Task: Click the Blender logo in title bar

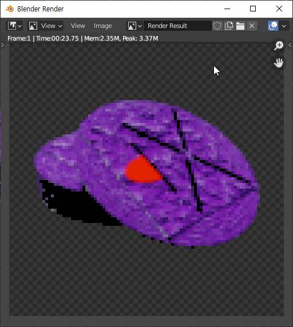Action: (x=10, y=9)
